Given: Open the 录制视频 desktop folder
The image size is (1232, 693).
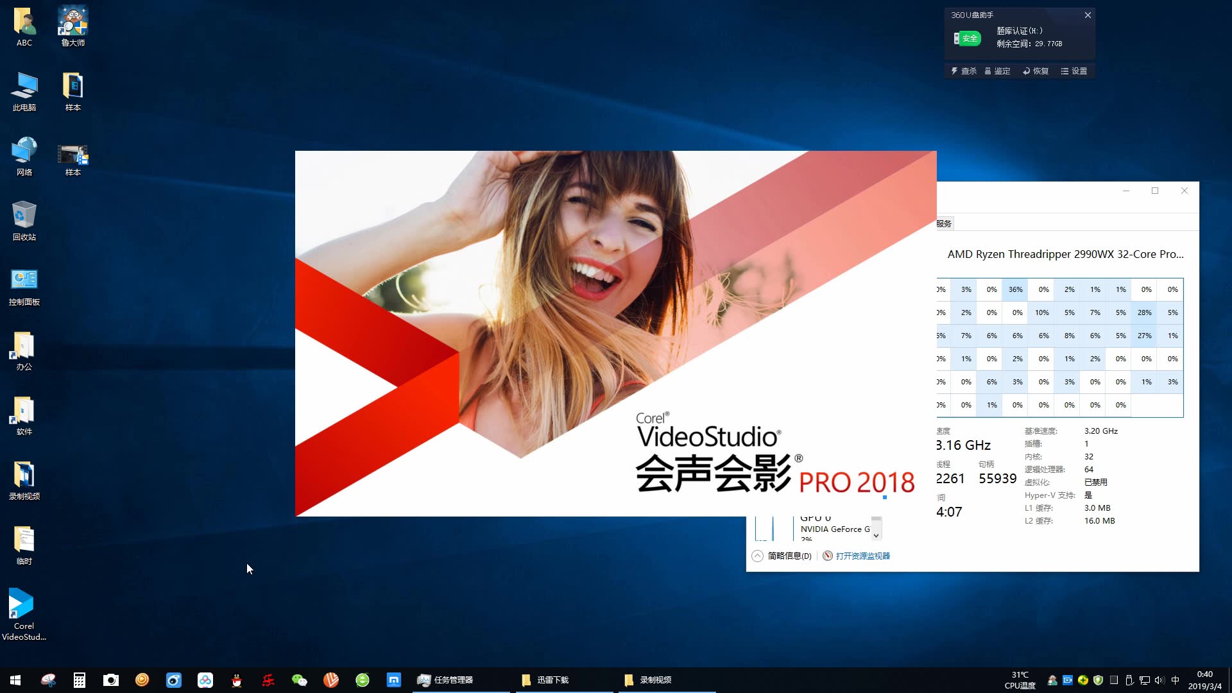Looking at the screenshot, I should tap(24, 481).
